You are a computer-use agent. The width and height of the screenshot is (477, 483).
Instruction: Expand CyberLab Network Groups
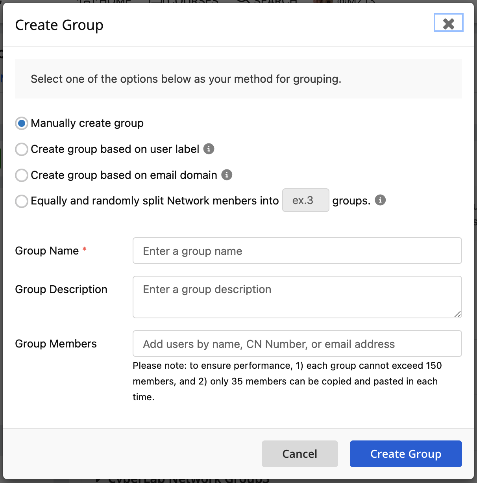point(99,479)
